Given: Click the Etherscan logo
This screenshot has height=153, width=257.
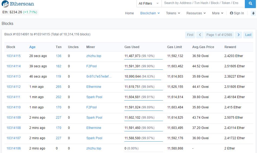Looking at the screenshot, I should pyautogui.click(x=18, y=4).
